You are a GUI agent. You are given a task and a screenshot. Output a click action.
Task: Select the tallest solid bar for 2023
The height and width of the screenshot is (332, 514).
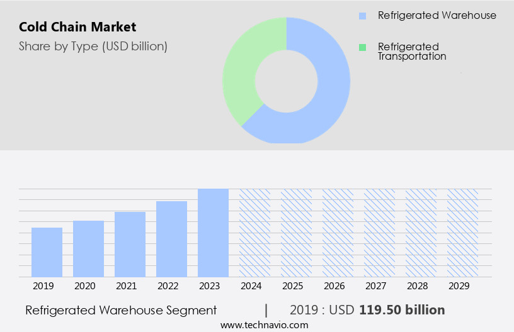(213, 233)
